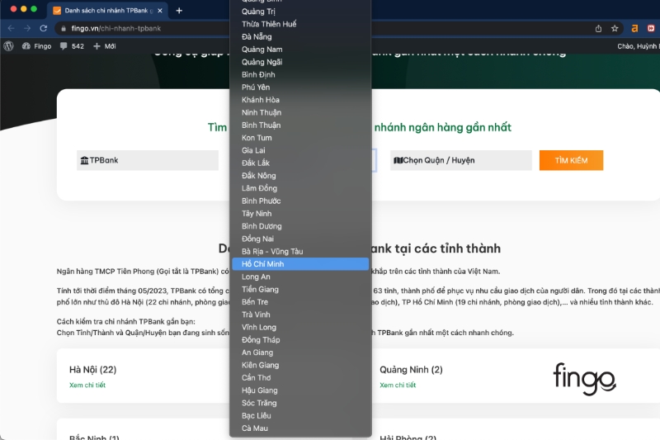Select Hồ Chí Minh in dropdown list

[300, 264]
